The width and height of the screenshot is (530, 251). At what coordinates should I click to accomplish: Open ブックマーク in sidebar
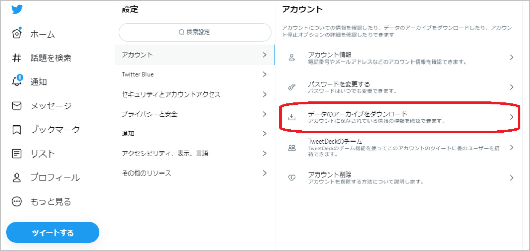click(55, 130)
